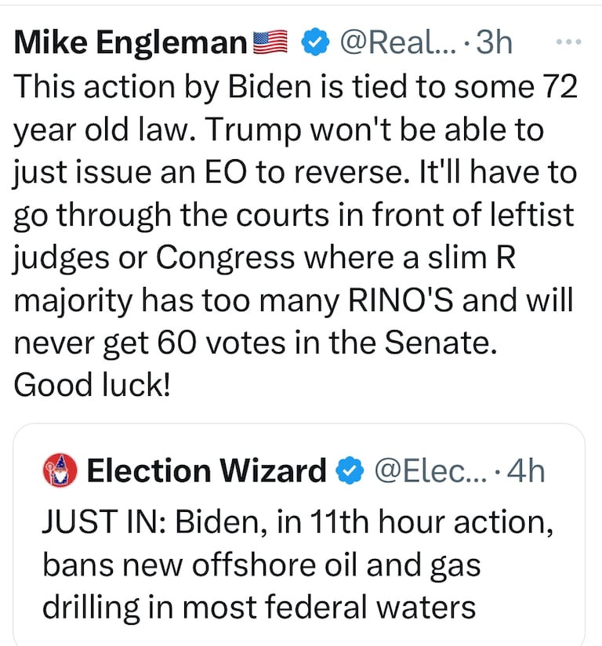Click Election Wizard's blue verified badge
Image resolution: width=602 pixels, height=646 pixels.
(350, 470)
